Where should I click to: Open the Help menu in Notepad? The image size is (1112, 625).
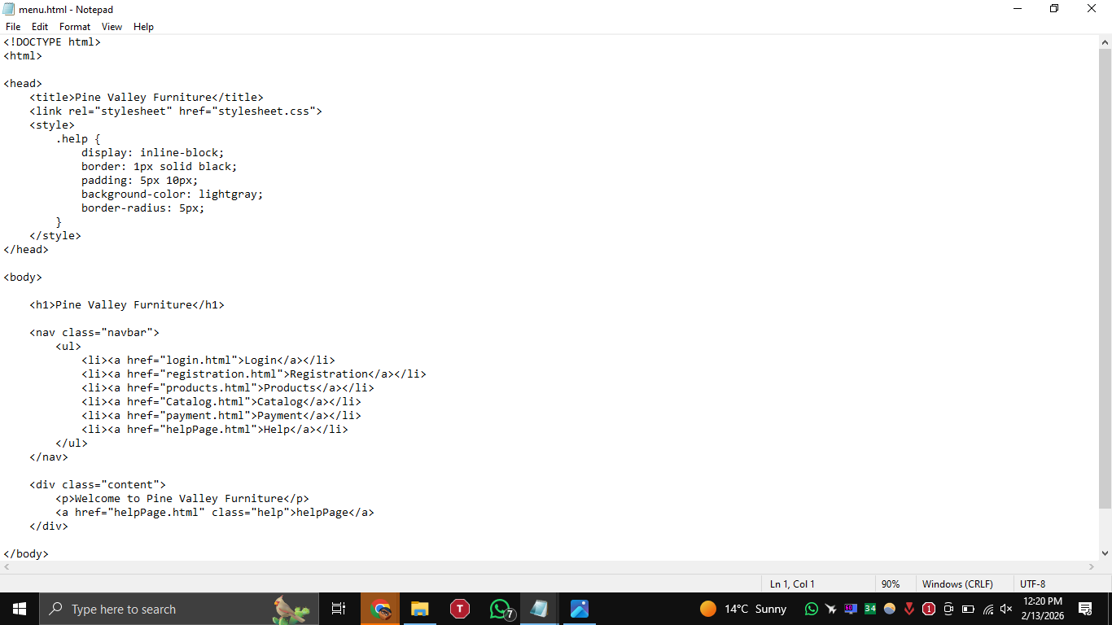[x=143, y=27]
